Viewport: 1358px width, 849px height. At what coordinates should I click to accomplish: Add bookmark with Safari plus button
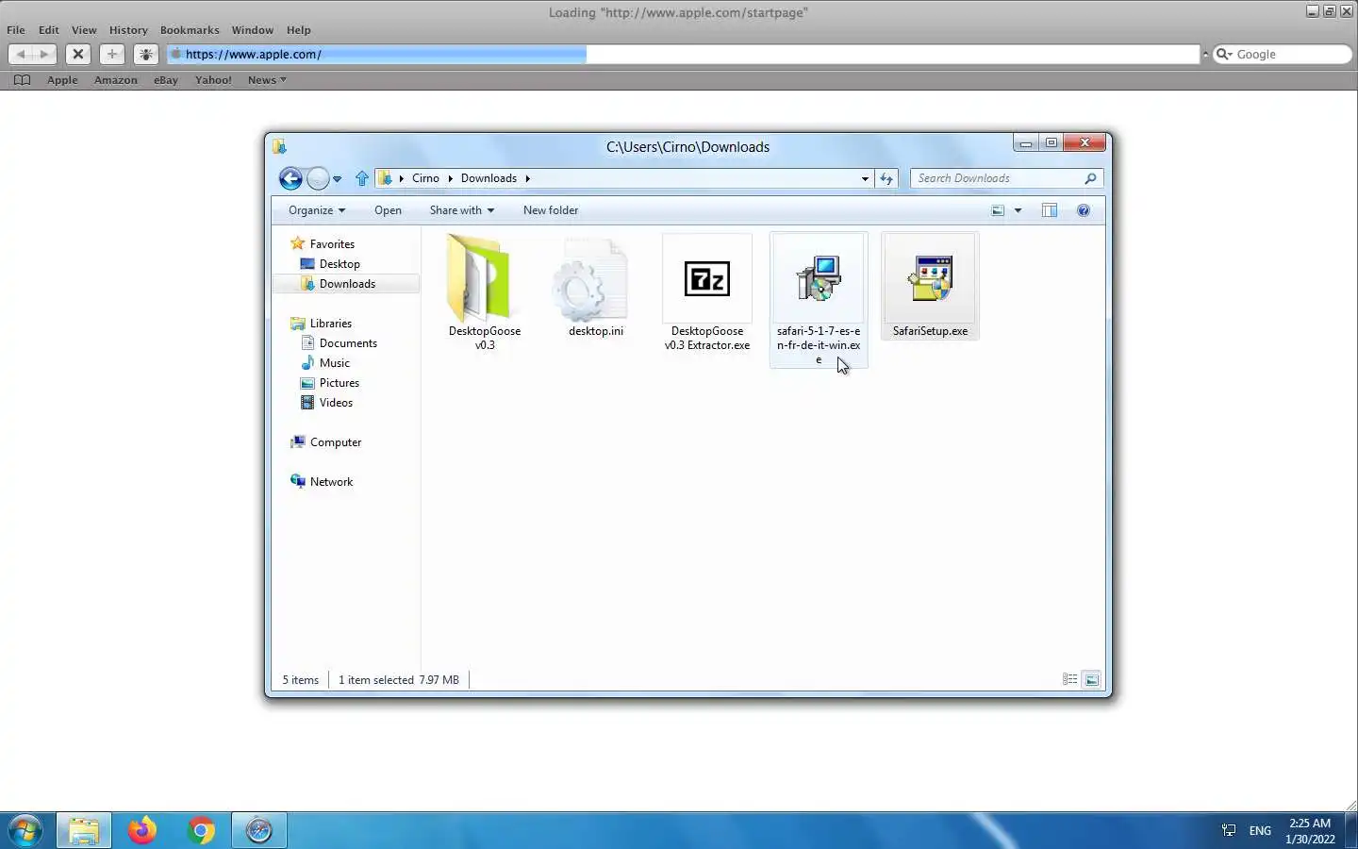pos(112,54)
